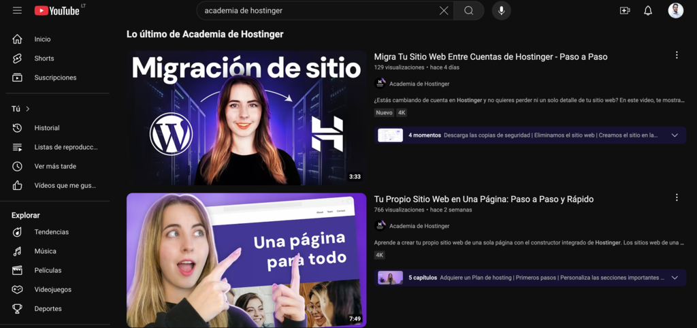Click the Vídeos que me gus... label
Screen dimensions: 697x328
tap(65, 185)
